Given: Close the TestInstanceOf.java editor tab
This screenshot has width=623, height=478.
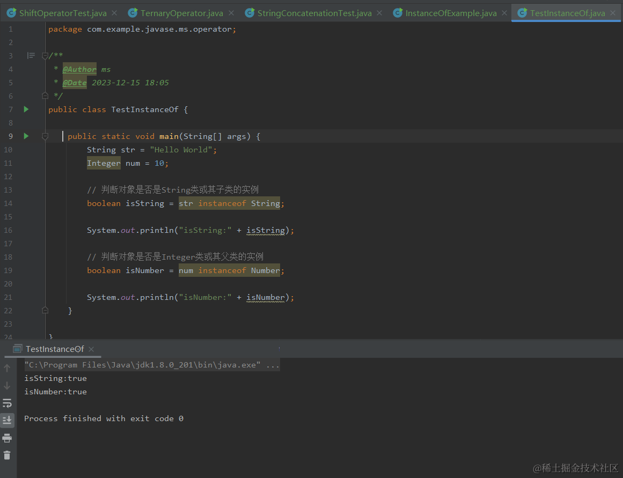Looking at the screenshot, I should 613,13.
